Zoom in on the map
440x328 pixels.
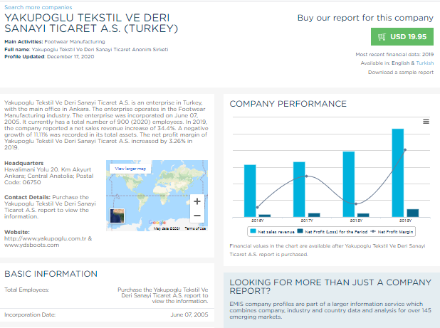coord(197,201)
